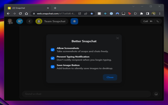Viewport: 168px width, 105px height.
Task: Go back with the chevron in chat header
Action: (30, 21)
